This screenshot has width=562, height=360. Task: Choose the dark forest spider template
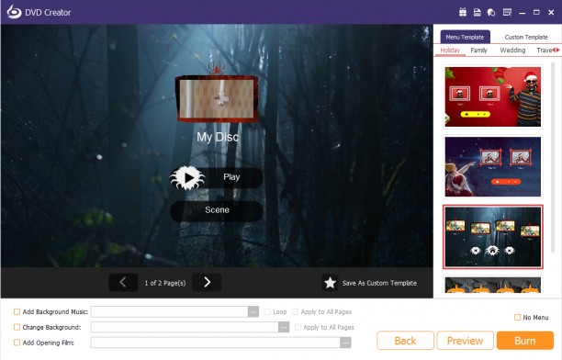tap(493, 237)
